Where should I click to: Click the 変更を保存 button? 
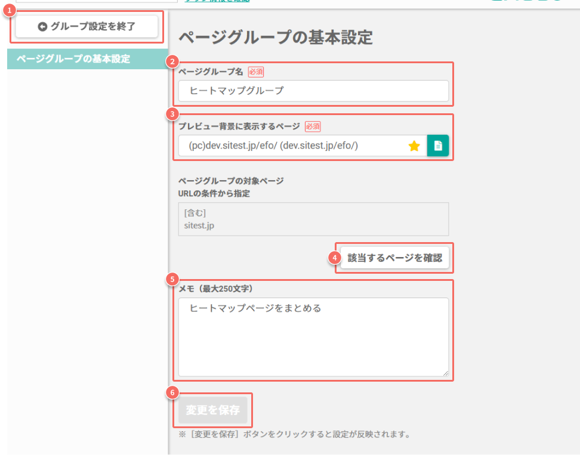212,410
